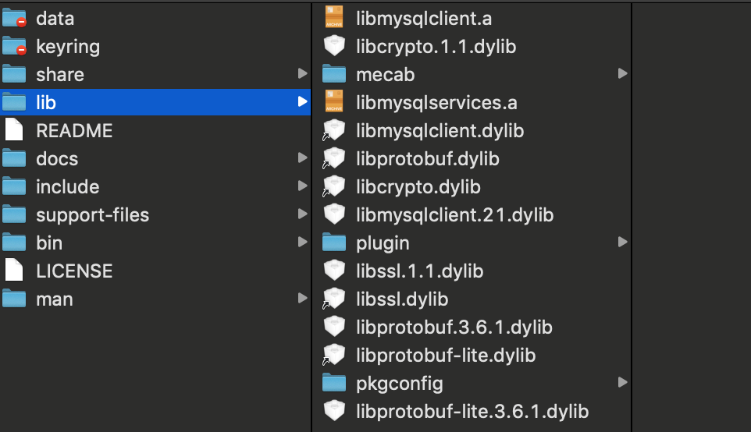The width and height of the screenshot is (751, 432).
Task: Click the data folder icon
Action: (14, 18)
